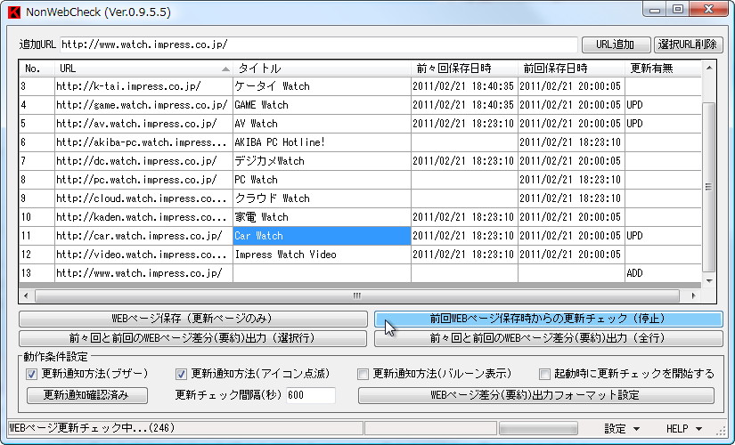Select the http://pc.watch.impress.co.jp/ URL cell
The image size is (735, 445).
click(x=143, y=180)
